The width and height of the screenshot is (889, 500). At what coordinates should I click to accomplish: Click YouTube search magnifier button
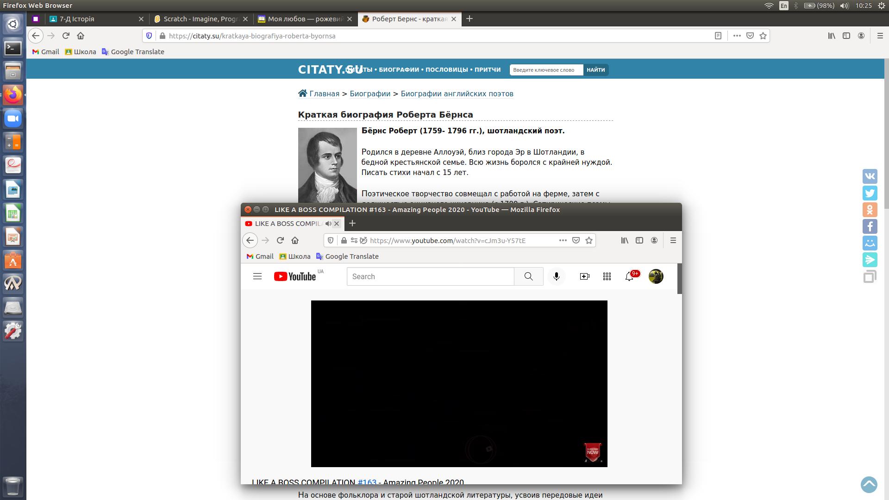click(x=528, y=276)
